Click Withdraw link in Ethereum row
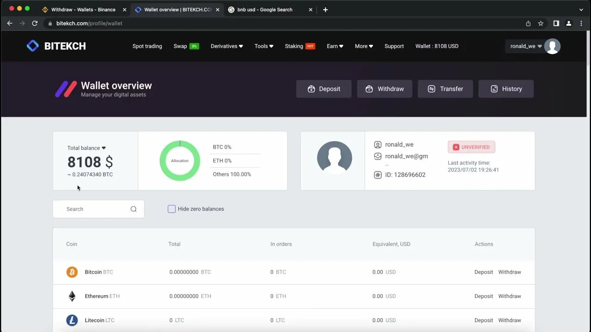 point(510,296)
